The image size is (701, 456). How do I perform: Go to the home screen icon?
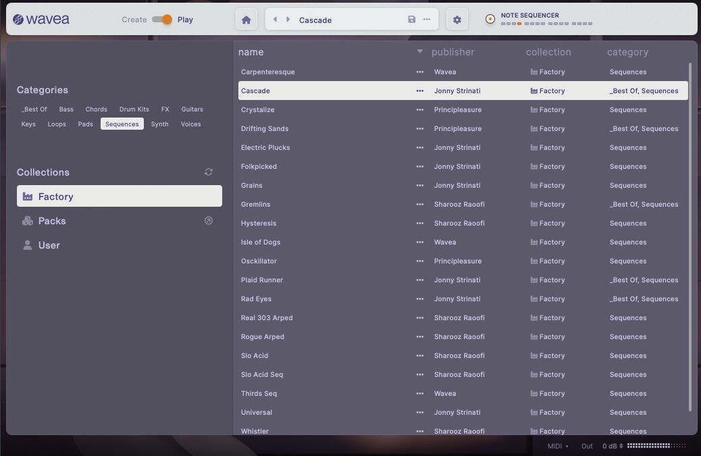click(x=246, y=20)
